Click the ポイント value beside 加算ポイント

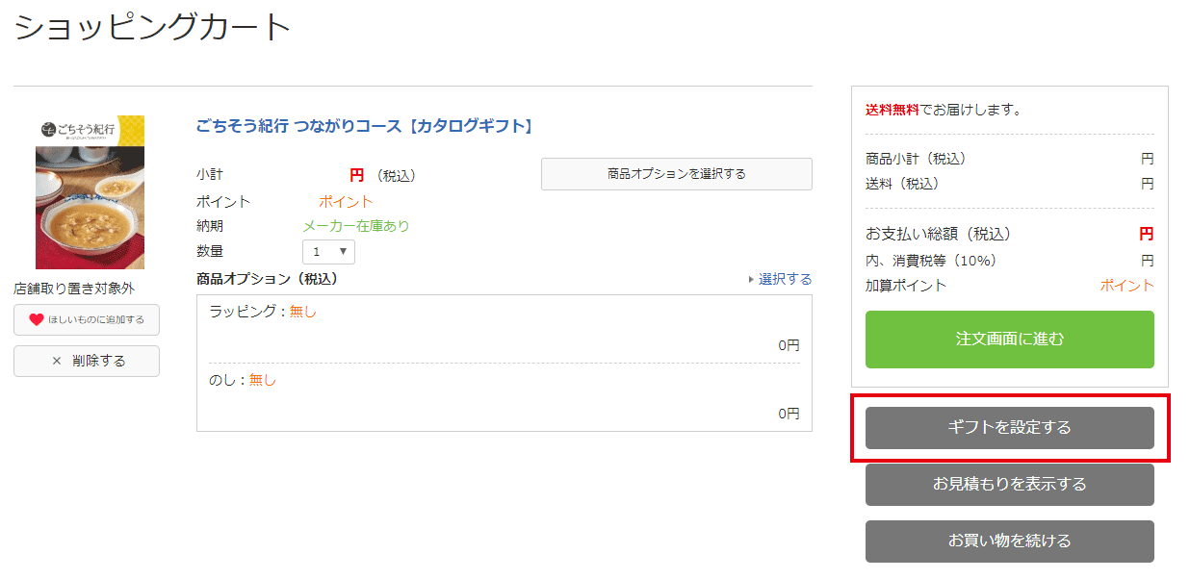1126,286
